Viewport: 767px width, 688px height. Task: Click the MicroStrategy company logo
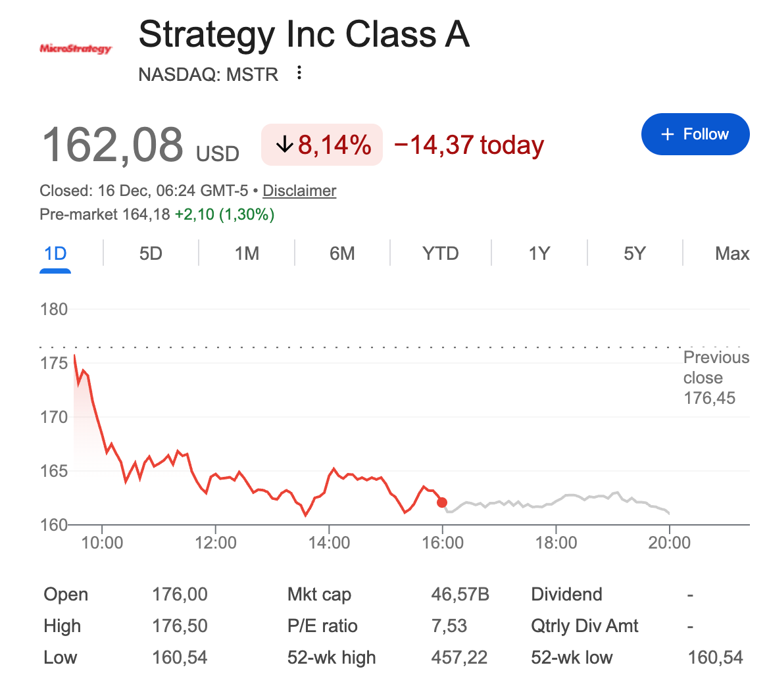click(x=76, y=47)
